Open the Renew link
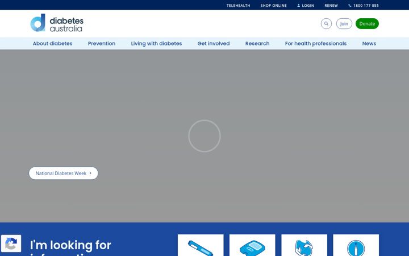 point(331,6)
